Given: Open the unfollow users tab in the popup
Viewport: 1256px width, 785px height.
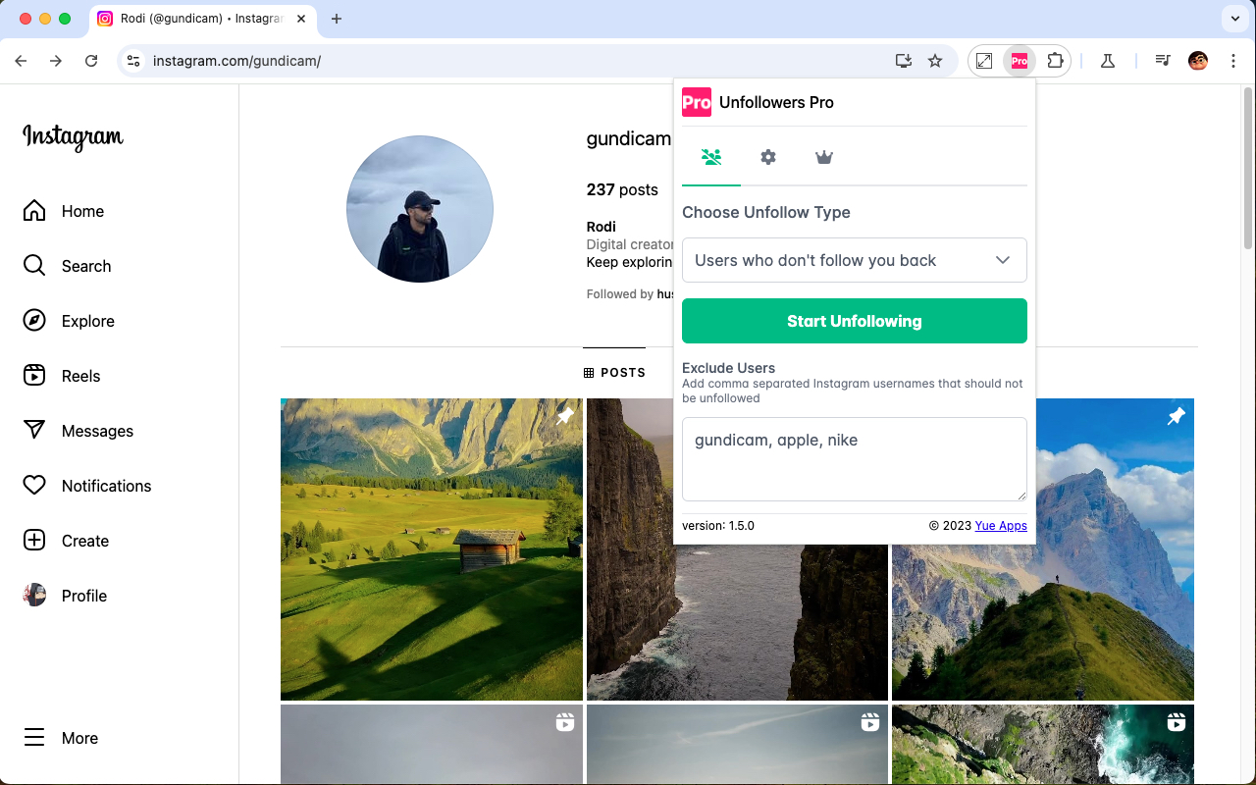Looking at the screenshot, I should click(711, 157).
